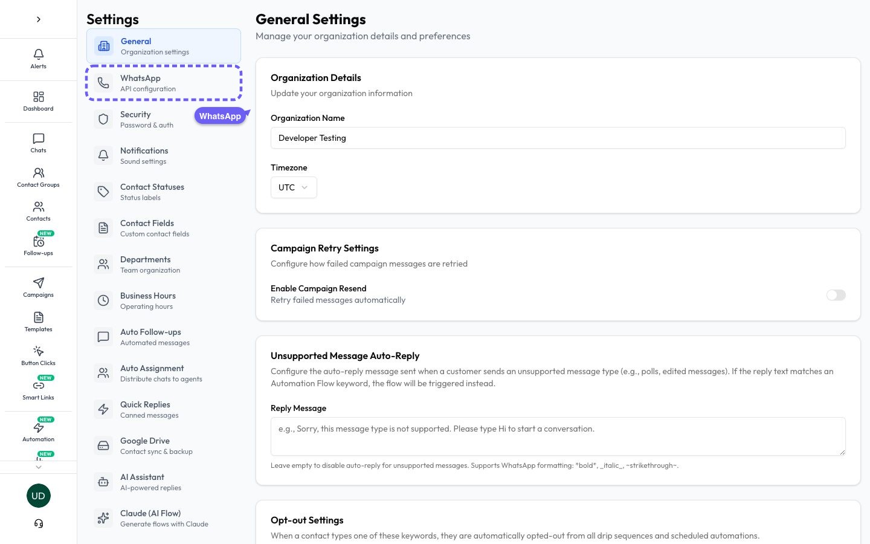Viewport: 870px width, 544px height.
Task: Open Auto Assignment settings
Action: tap(164, 373)
